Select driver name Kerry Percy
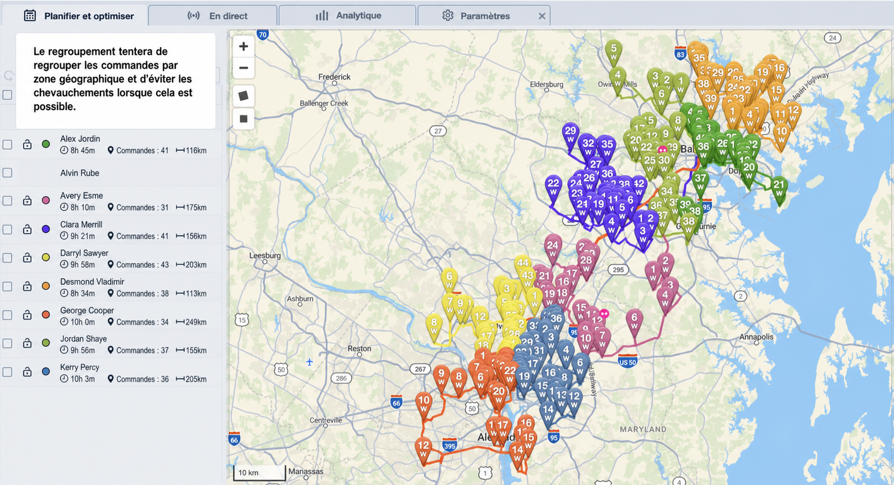894x485 pixels. click(x=80, y=367)
